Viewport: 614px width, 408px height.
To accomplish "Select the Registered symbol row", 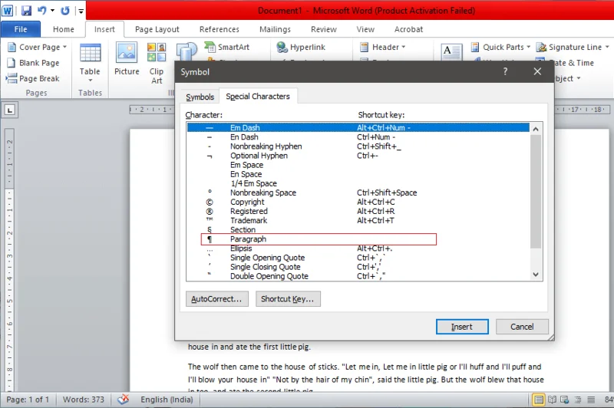I will click(358, 211).
